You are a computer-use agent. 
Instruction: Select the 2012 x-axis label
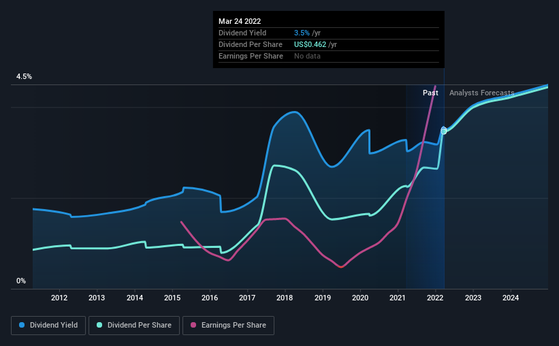click(x=59, y=298)
